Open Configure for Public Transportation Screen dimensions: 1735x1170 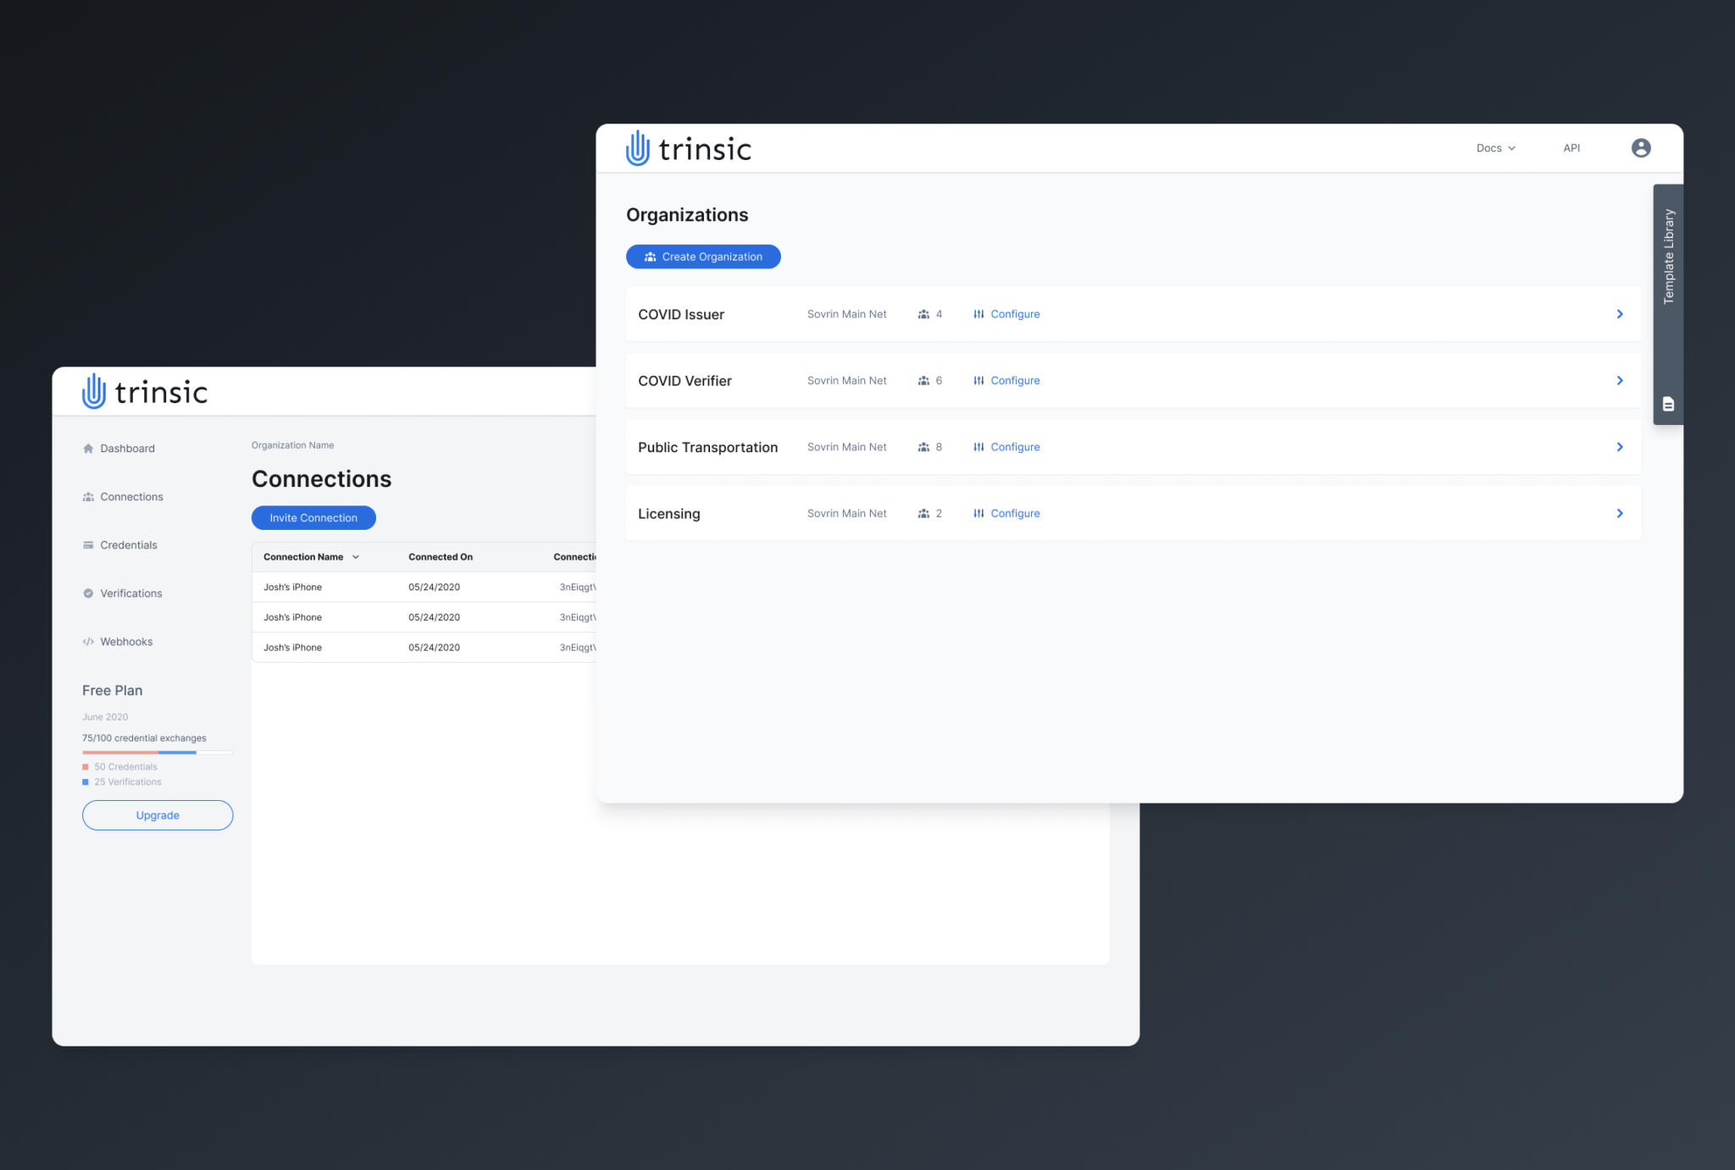coord(1014,446)
